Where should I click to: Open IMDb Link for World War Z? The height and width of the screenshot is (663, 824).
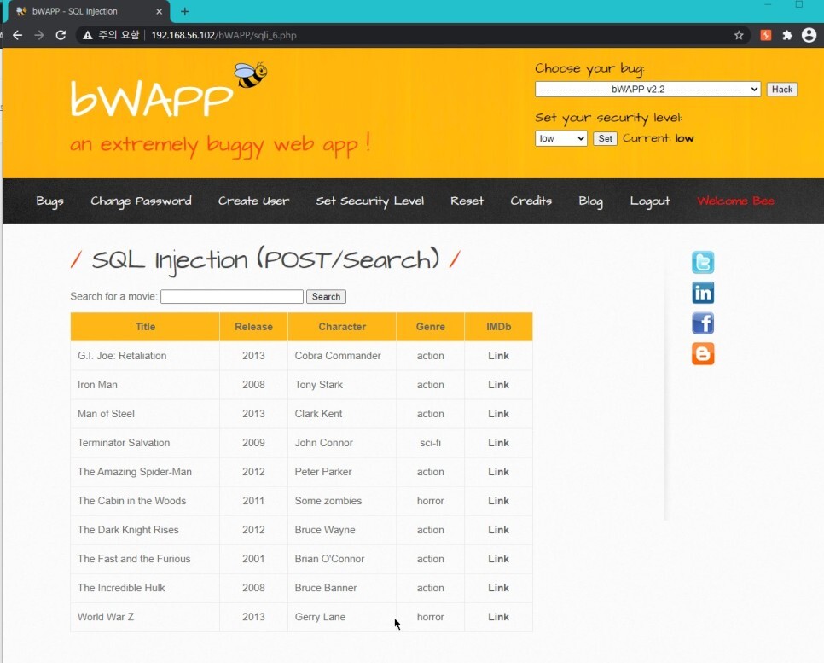point(498,617)
